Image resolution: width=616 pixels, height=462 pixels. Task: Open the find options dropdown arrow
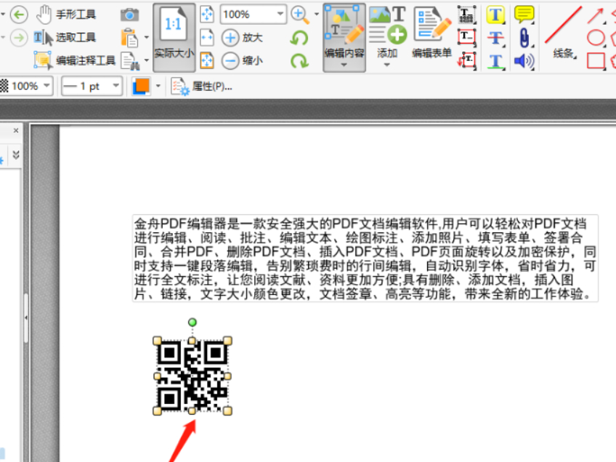[147, 60]
